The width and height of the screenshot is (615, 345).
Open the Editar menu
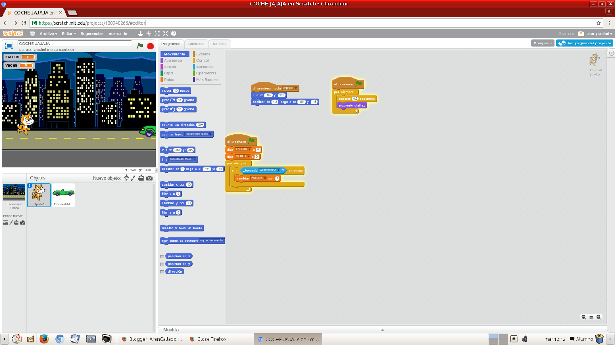pos(68,34)
